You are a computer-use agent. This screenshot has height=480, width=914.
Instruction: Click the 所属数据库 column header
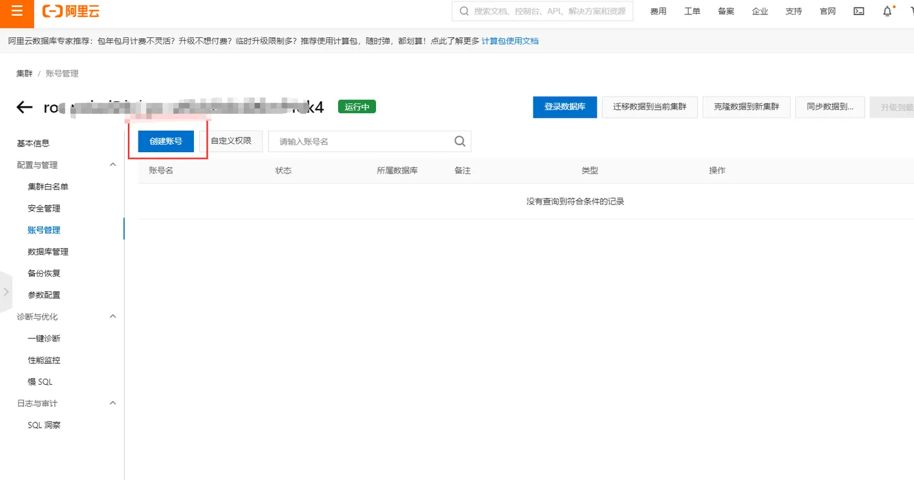[x=397, y=170]
